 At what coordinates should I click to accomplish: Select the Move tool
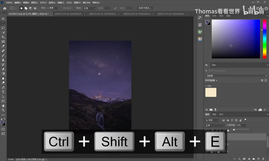(x=3, y=18)
